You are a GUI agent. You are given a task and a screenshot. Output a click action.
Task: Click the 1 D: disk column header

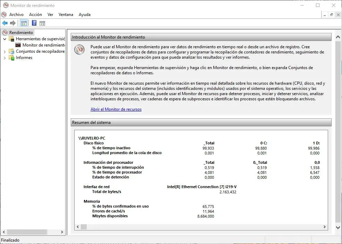tap(316, 143)
